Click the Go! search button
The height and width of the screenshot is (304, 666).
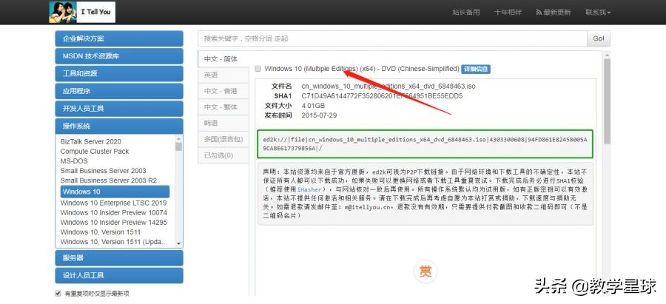[x=599, y=38]
